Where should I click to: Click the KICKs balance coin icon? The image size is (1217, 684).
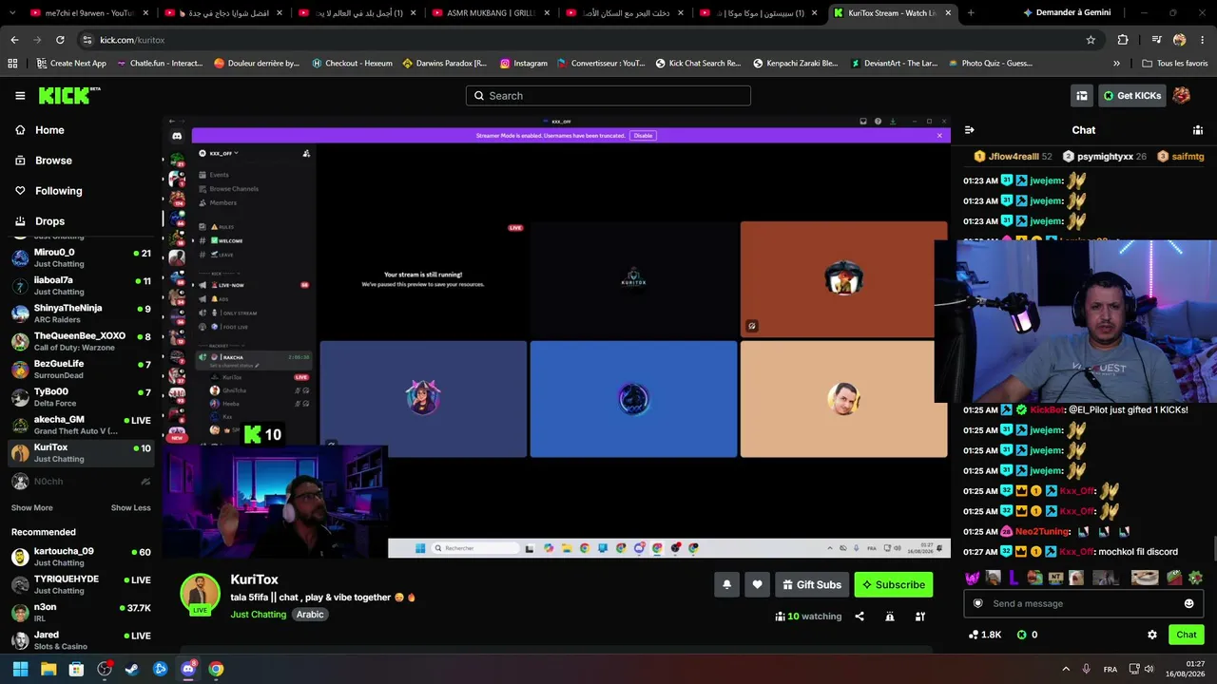point(1022,635)
